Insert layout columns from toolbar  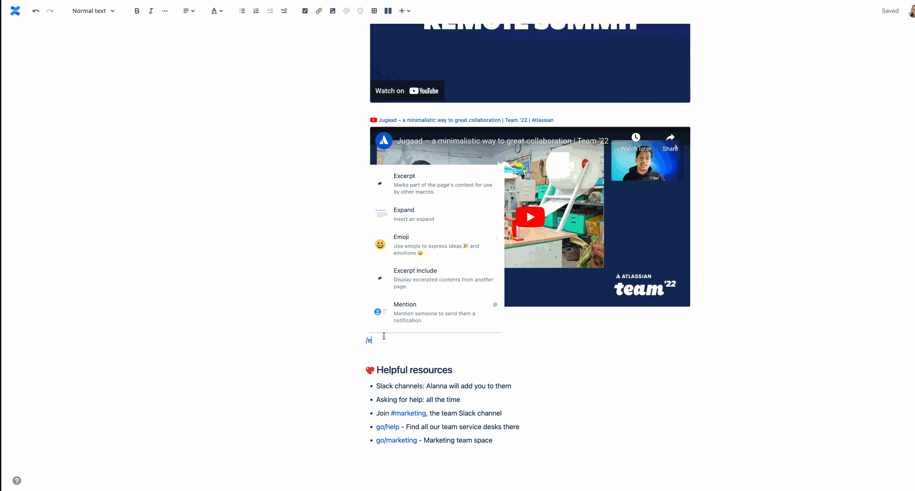click(388, 11)
